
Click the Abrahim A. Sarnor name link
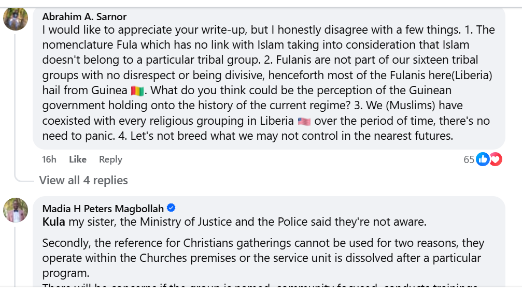pyautogui.click(x=84, y=17)
